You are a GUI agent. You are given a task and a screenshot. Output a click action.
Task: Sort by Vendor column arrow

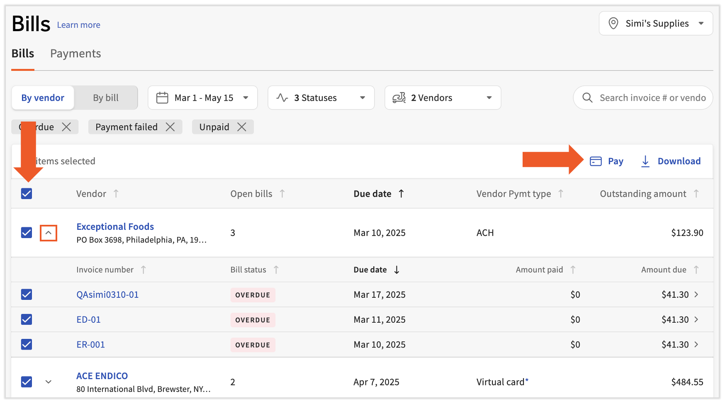(x=116, y=194)
